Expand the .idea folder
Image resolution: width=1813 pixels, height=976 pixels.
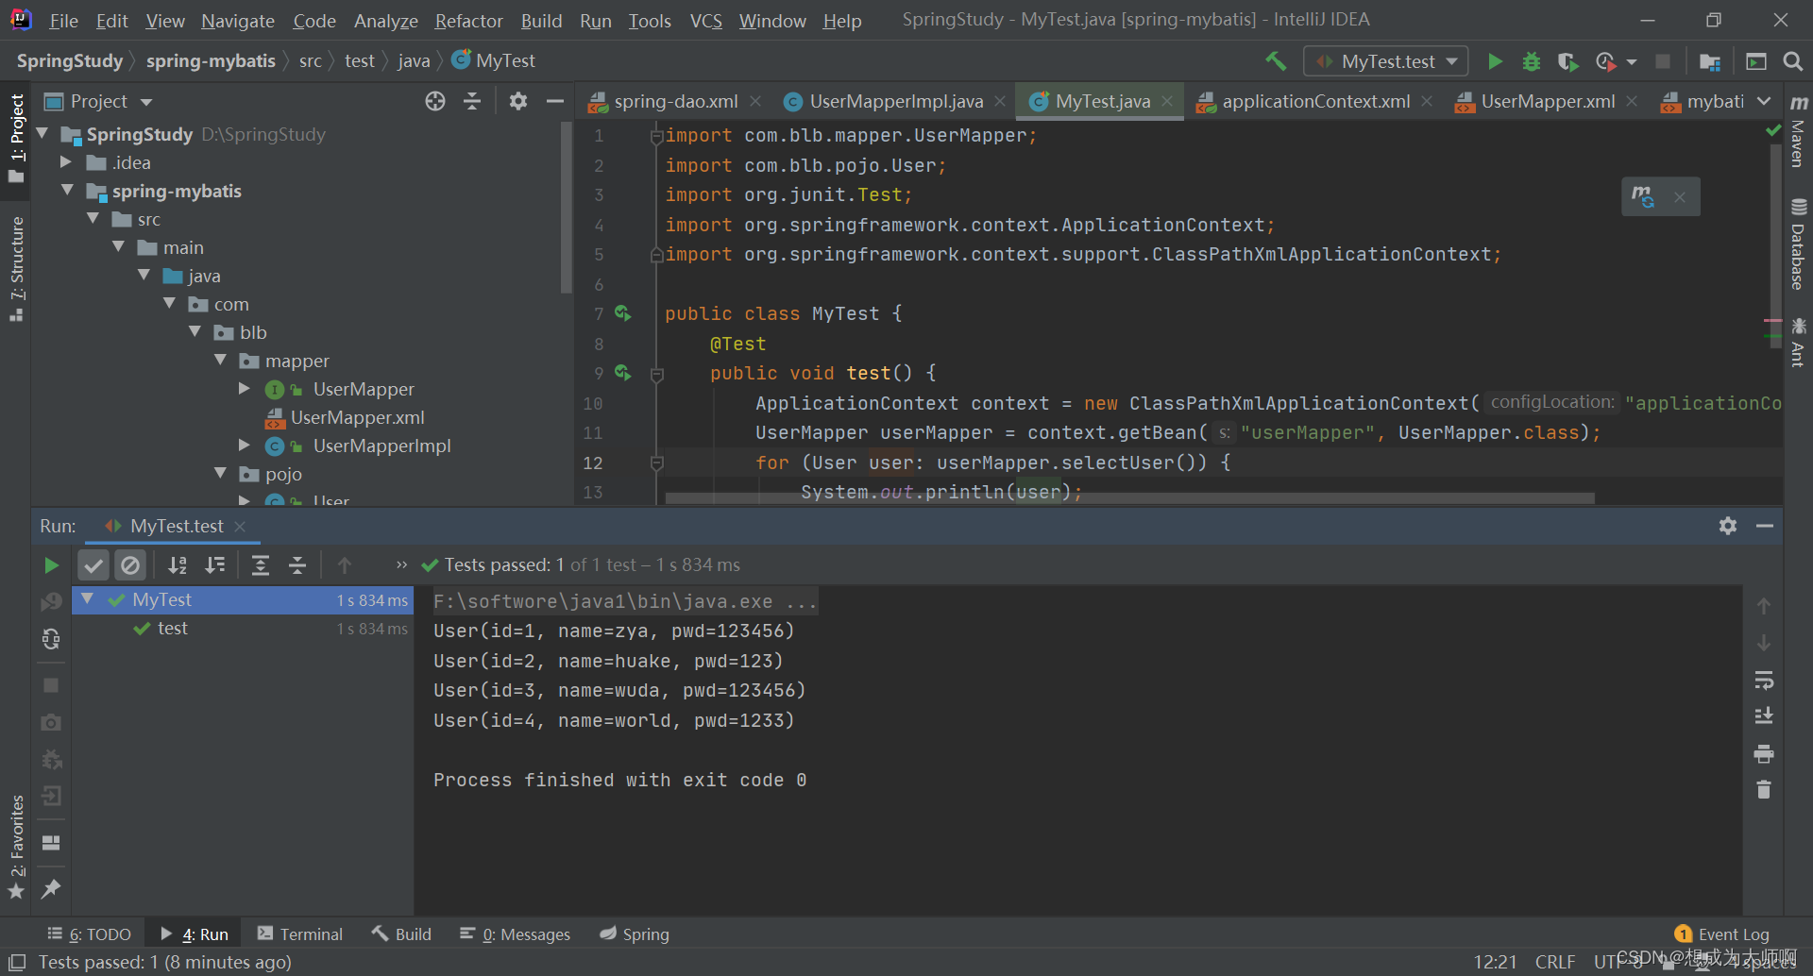65,162
